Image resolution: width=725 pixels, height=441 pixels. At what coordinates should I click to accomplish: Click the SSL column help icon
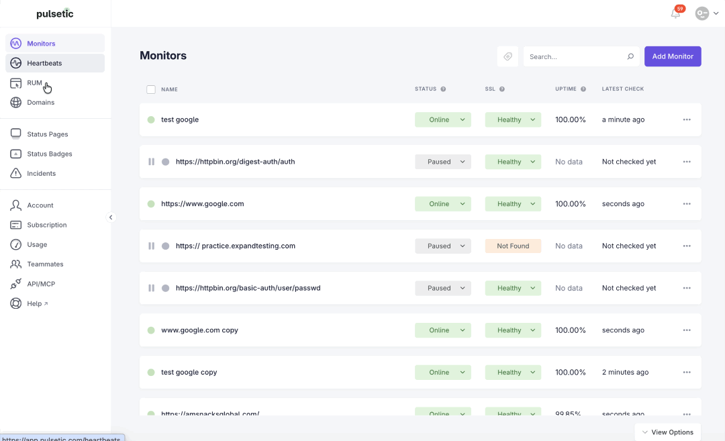501,89
